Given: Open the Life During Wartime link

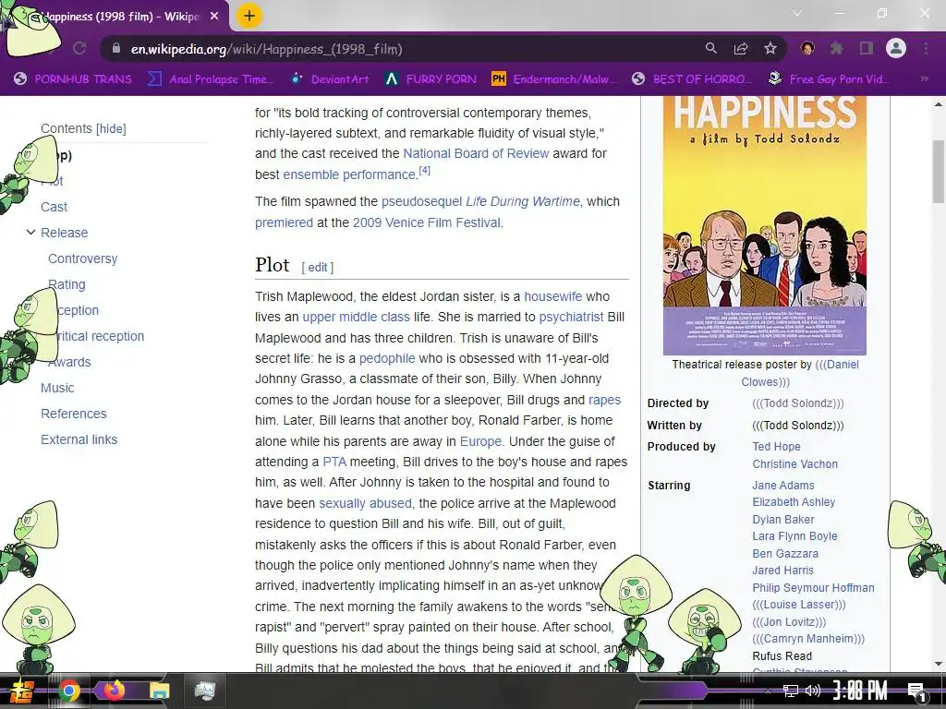Looking at the screenshot, I should [523, 201].
